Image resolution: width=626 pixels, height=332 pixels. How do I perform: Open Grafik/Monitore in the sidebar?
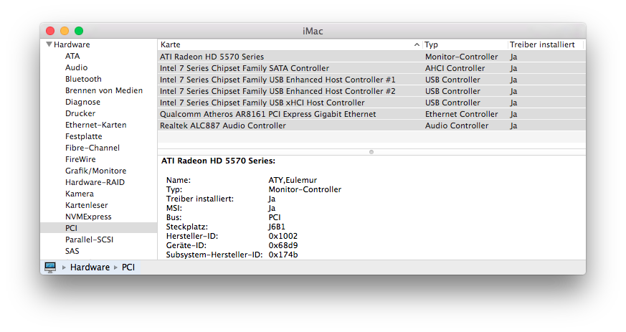pyautogui.click(x=95, y=171)
